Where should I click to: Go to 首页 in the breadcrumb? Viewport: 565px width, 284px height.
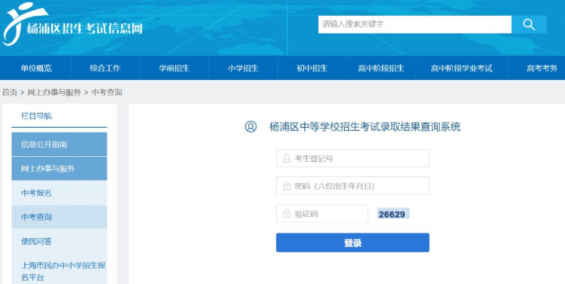(10, 92)
